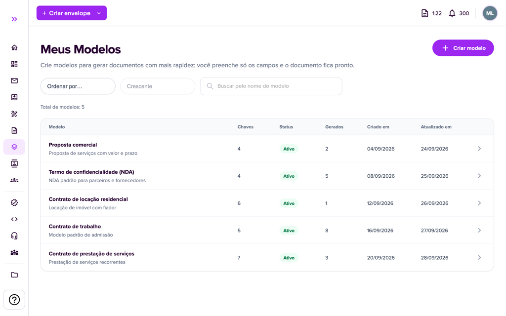Expand the Contrato de prestação de serviços chevron
This screenshot has width=506, height=316.
[x=479, y=258]
